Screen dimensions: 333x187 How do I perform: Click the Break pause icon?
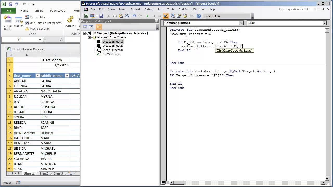153,16
